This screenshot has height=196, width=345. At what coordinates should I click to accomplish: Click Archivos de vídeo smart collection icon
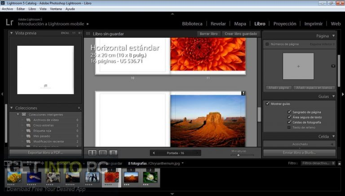click(28, 120)
